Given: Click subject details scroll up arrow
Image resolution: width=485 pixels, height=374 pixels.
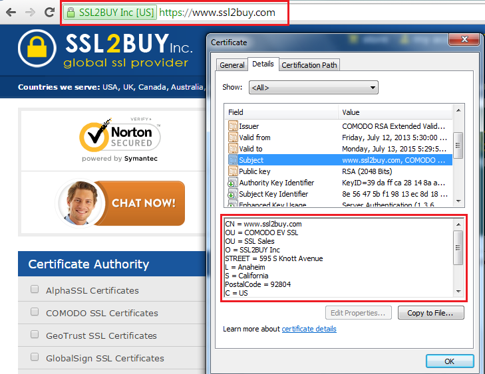Looking at the screenshot, I should tap(458, 225).
